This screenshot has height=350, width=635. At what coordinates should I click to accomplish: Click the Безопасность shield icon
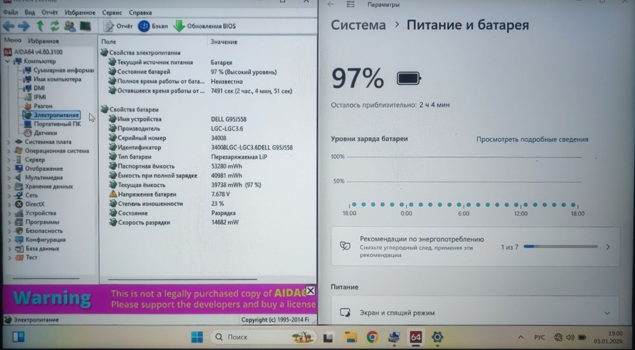[x=18, y=231]
